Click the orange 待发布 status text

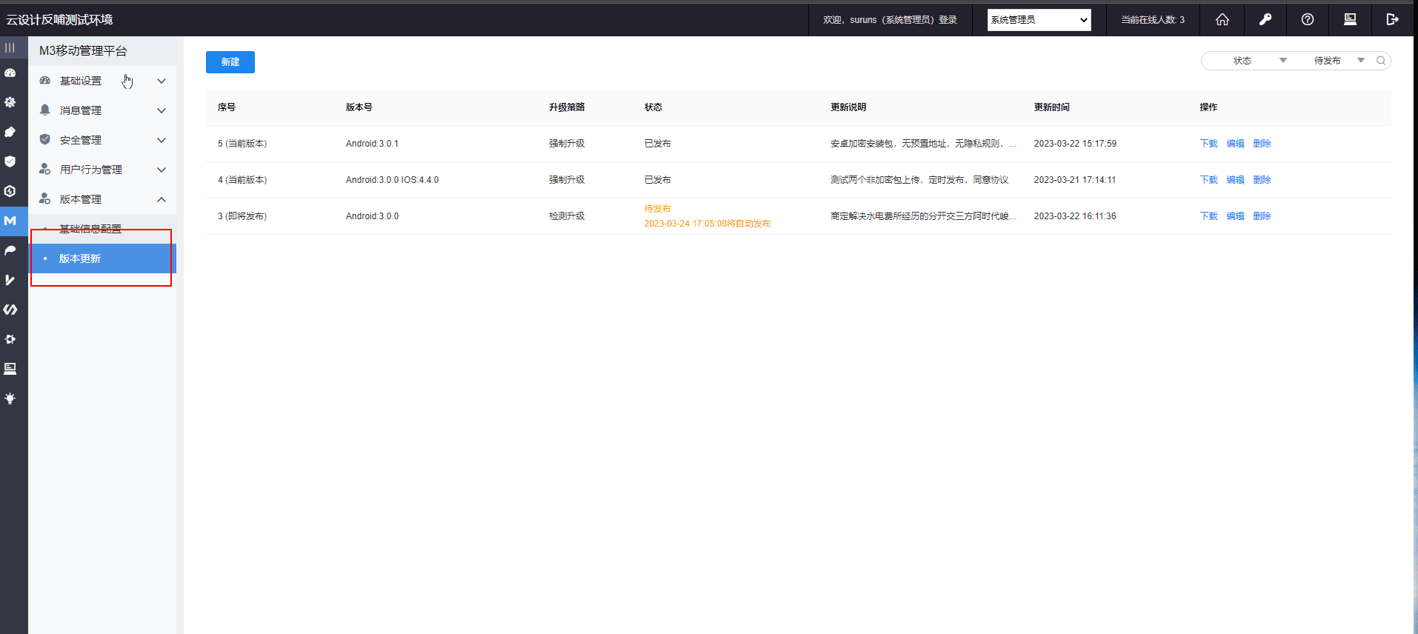pos(657,209)
